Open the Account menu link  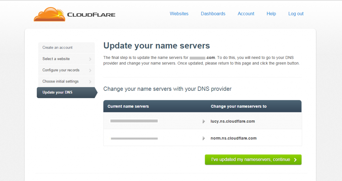click(246, 14)
